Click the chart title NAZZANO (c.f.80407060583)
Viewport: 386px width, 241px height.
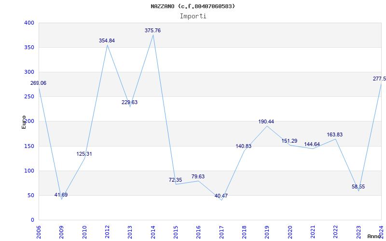193,6
